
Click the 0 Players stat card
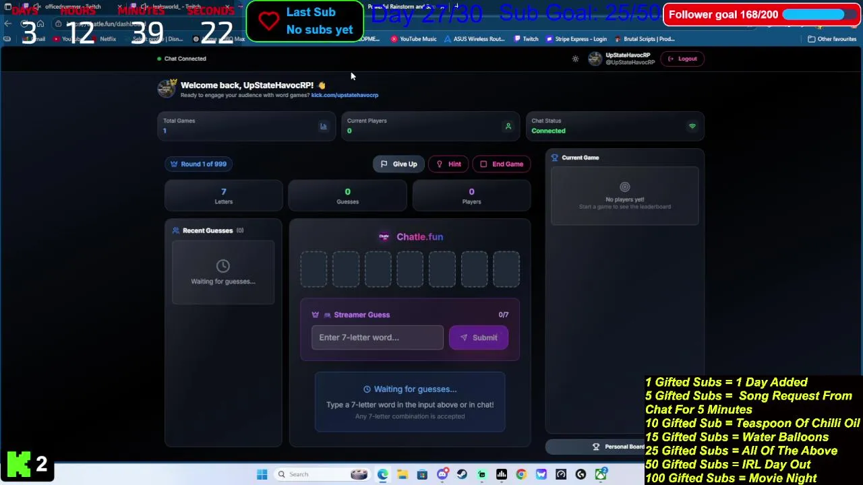click(x=471, y=196)
